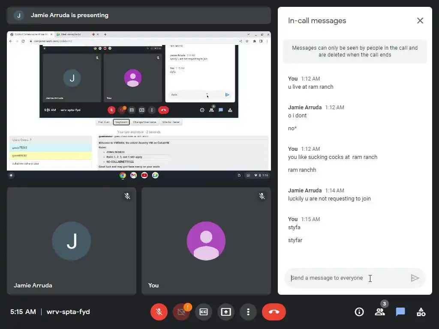Open Present now in the bottom call controls
The height and width of the screenshot is (329, 439).
pyautogui.click(x=226, y=312)
